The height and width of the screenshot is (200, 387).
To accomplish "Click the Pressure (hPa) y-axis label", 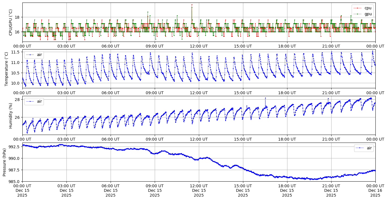I will (x=5, y=162).
